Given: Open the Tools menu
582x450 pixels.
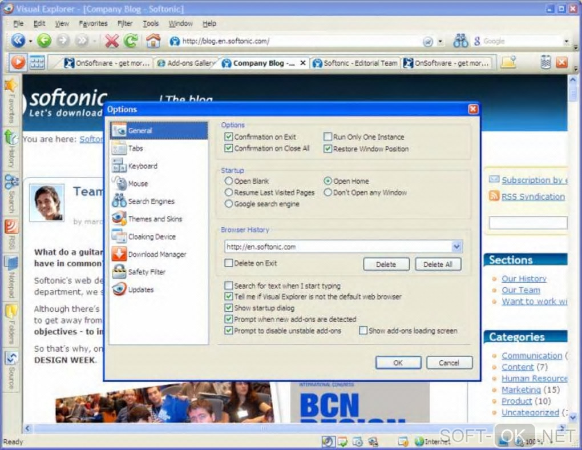Looking at the screenshot, I should [x=151, y=23].
